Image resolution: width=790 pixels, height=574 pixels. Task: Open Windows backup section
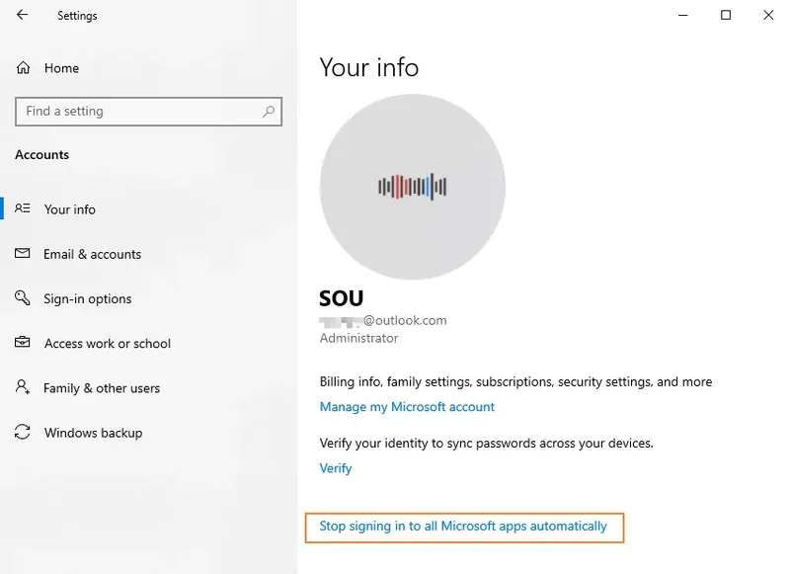click(93, 433)
